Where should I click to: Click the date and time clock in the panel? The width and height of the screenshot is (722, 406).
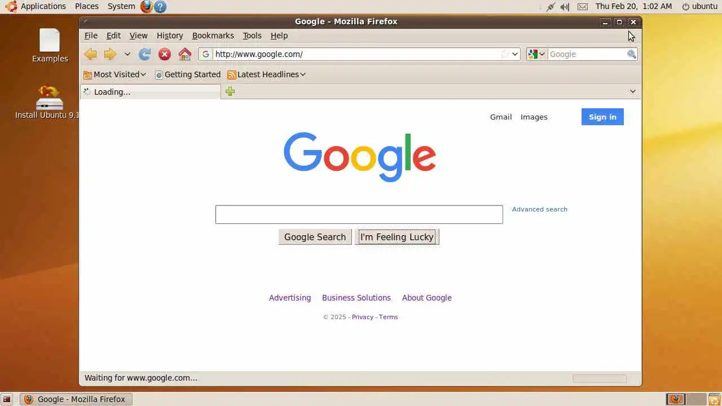pos(633,6)
